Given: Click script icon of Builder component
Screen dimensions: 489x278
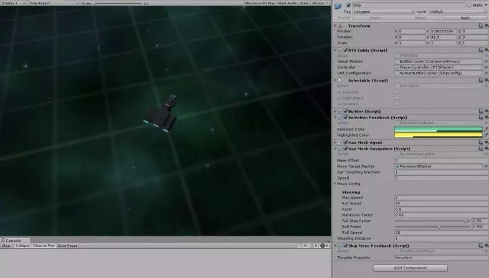Looking at the screenshot, I should coord(340,111).
